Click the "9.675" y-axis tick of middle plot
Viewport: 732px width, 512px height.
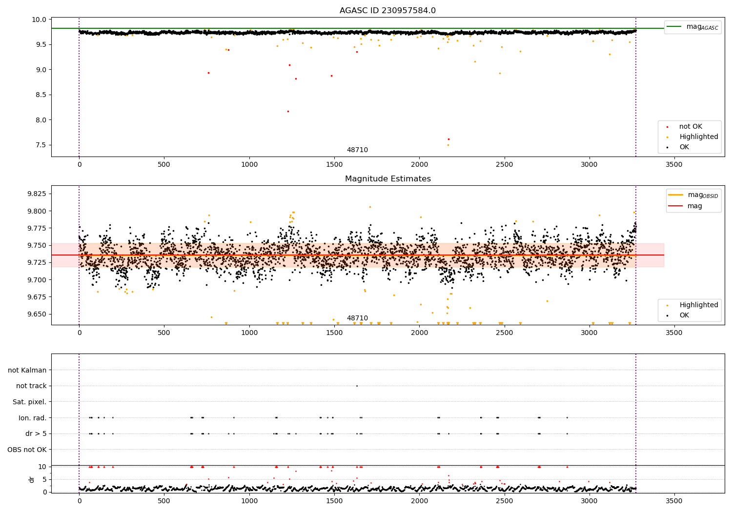coord(37,297)
